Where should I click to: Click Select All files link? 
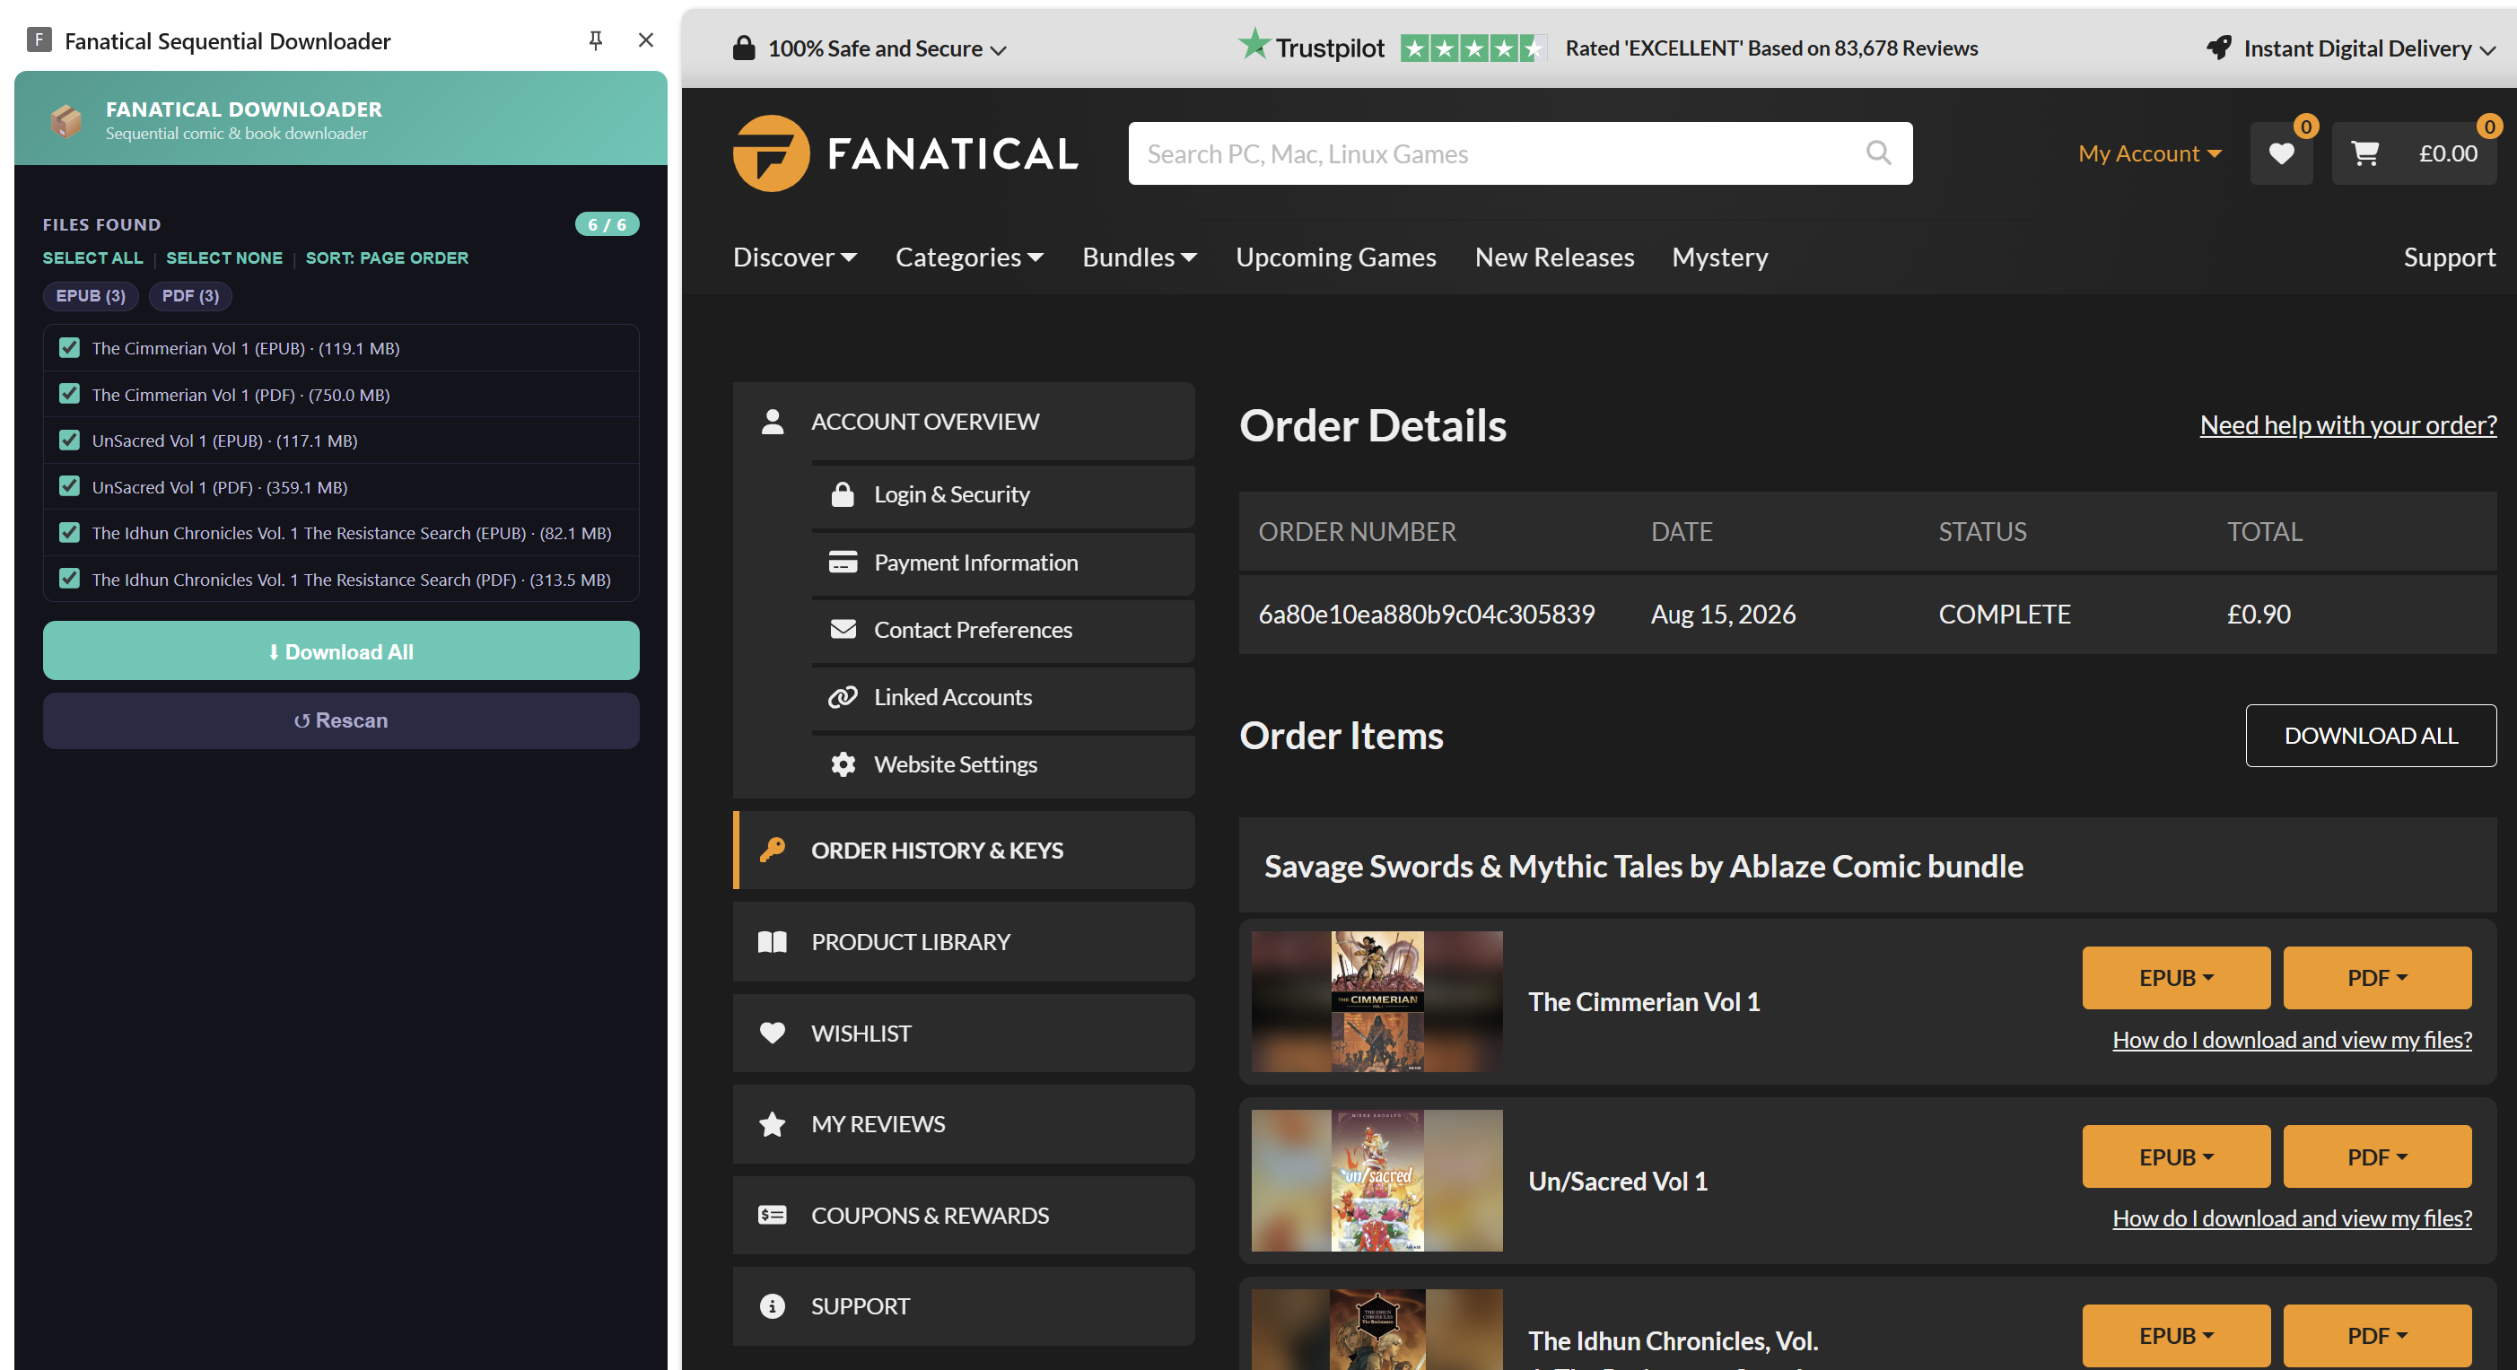coord(92,258)
